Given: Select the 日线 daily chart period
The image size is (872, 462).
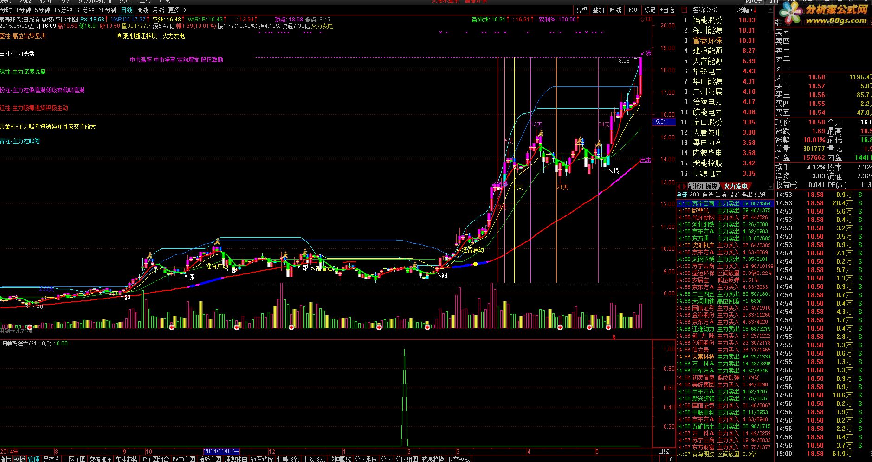Looking at the screenshot, I should (x=127, y=10).
